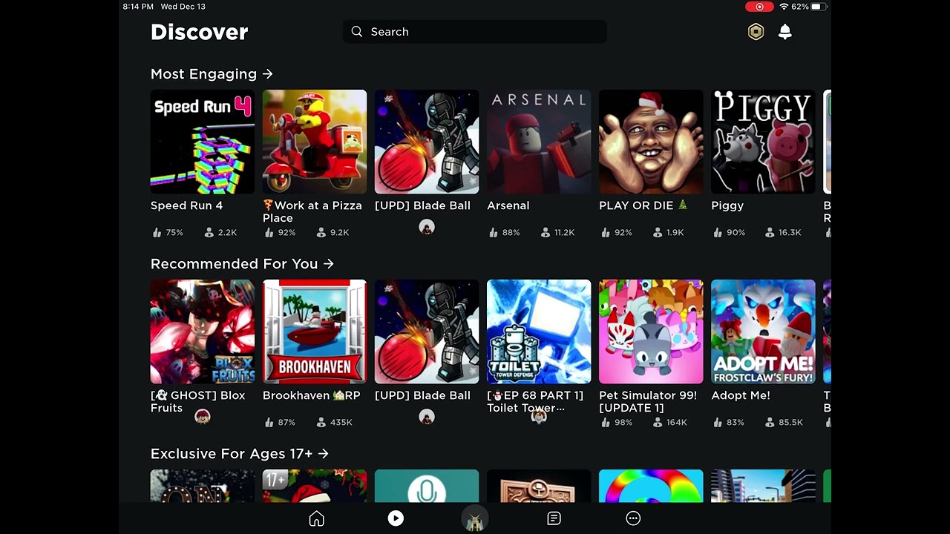The image size is (950, 534).
Task: Open the Speed Run 4 thumbnail
Action: click(x=203, y=142)
